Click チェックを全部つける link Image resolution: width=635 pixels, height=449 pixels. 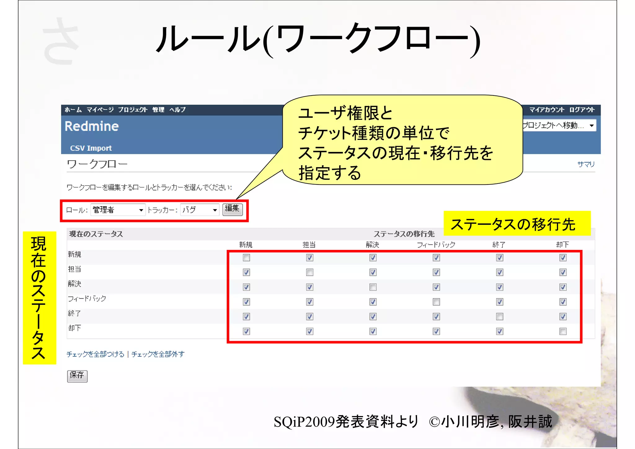coord(95,354)
